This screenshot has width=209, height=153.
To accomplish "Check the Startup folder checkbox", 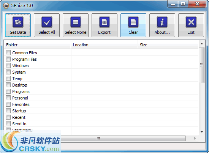I will 8,110.
